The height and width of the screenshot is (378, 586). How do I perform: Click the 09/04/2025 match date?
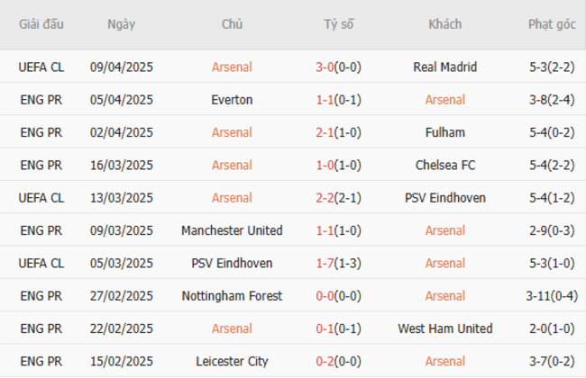click(122, 67)
